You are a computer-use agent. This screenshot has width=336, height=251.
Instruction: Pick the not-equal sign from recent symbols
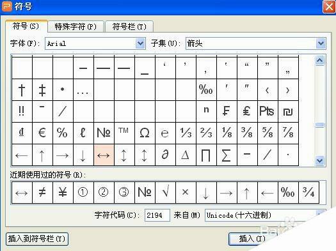pos(42,192)
